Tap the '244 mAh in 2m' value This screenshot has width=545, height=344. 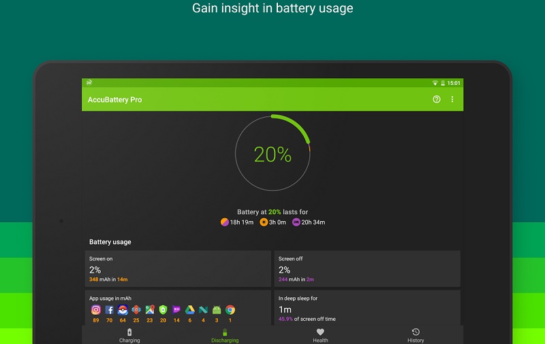(296, 279)
